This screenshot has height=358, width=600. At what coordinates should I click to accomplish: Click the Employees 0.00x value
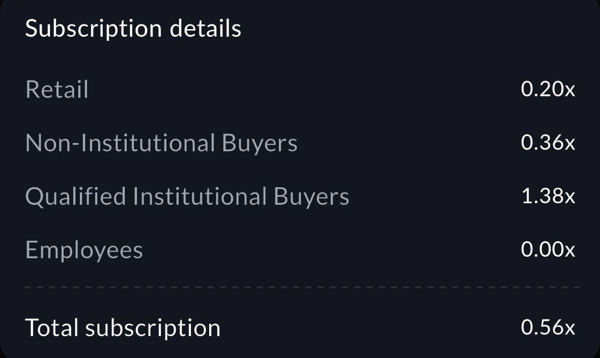click(548, 250)
